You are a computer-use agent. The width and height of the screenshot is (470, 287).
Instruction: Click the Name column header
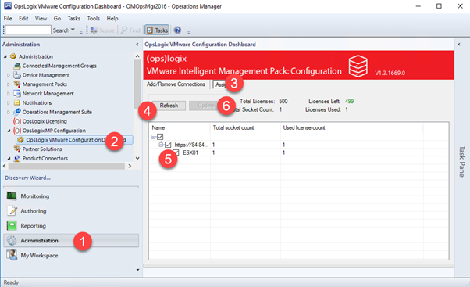point(180,128)
